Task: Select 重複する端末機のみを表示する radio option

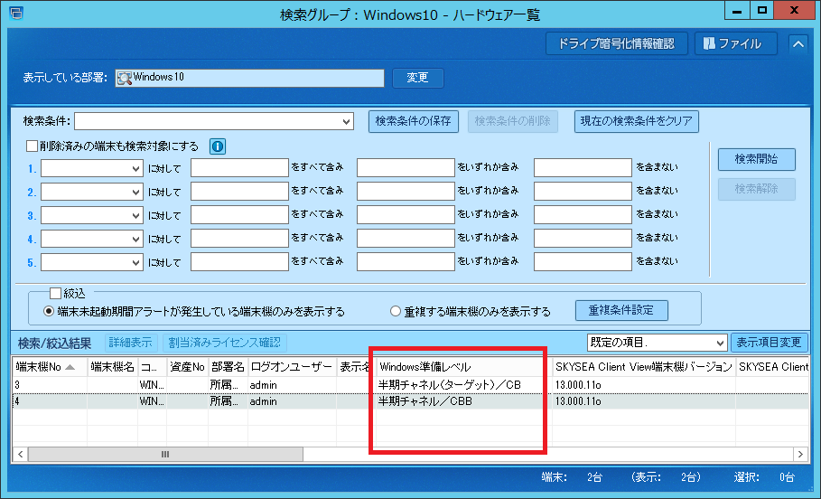Action: pos(396,311)
